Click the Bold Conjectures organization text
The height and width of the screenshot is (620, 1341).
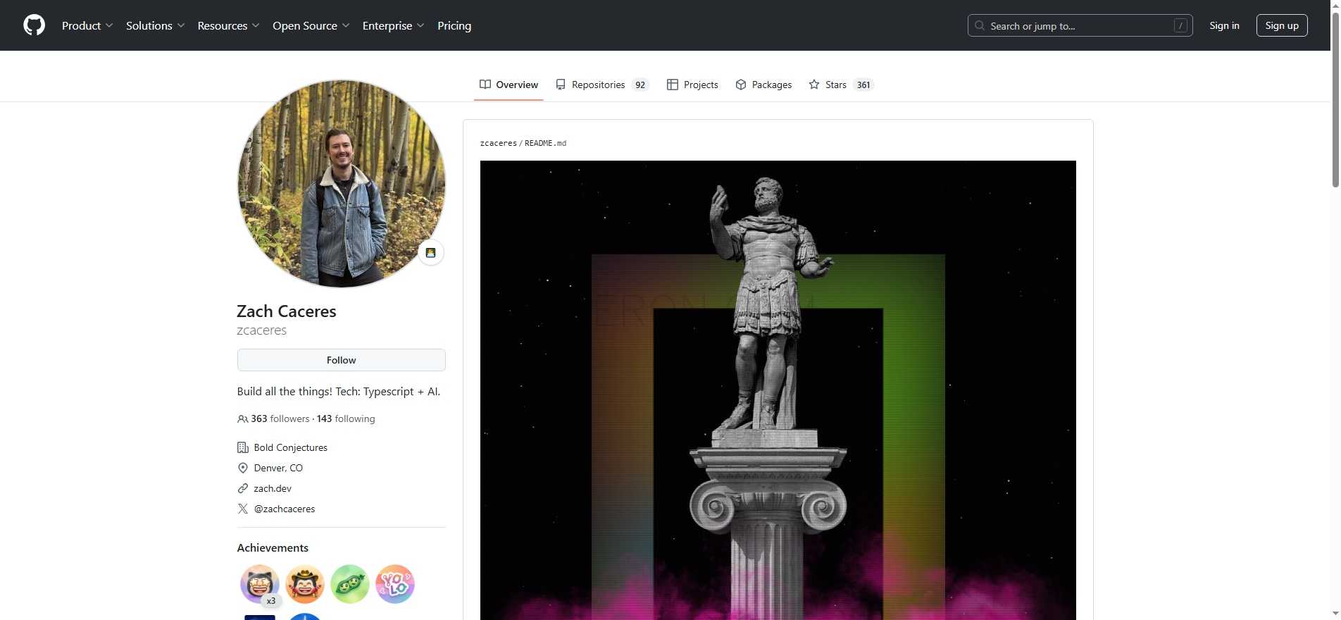click(x=291, y=447)
